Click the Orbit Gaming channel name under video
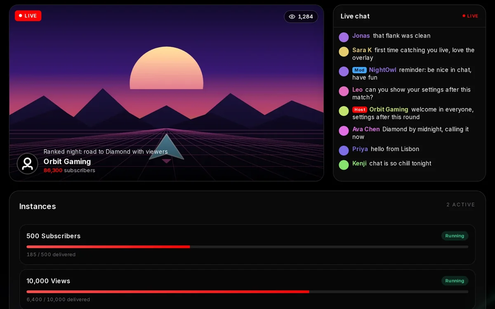495x309 pixels. click(67, 162)
